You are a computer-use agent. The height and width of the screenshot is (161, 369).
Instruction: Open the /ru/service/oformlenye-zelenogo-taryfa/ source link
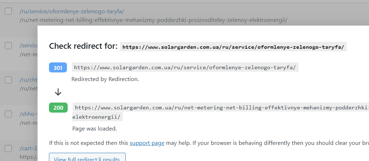point(72,11)
